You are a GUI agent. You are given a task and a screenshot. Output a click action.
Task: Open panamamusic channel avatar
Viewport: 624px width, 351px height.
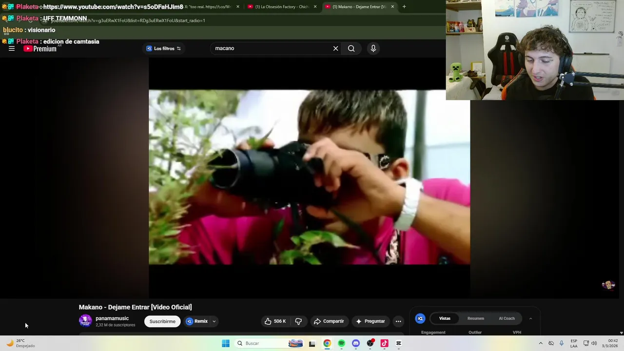pos(85,321)
